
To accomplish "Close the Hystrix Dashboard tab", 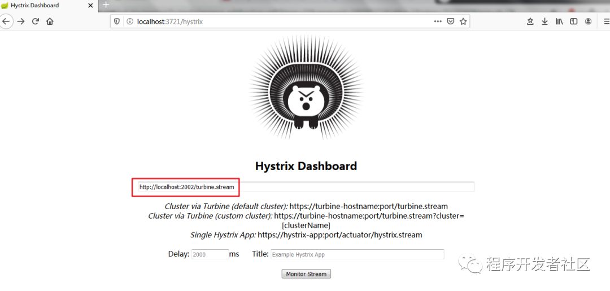I will point(90,6).
